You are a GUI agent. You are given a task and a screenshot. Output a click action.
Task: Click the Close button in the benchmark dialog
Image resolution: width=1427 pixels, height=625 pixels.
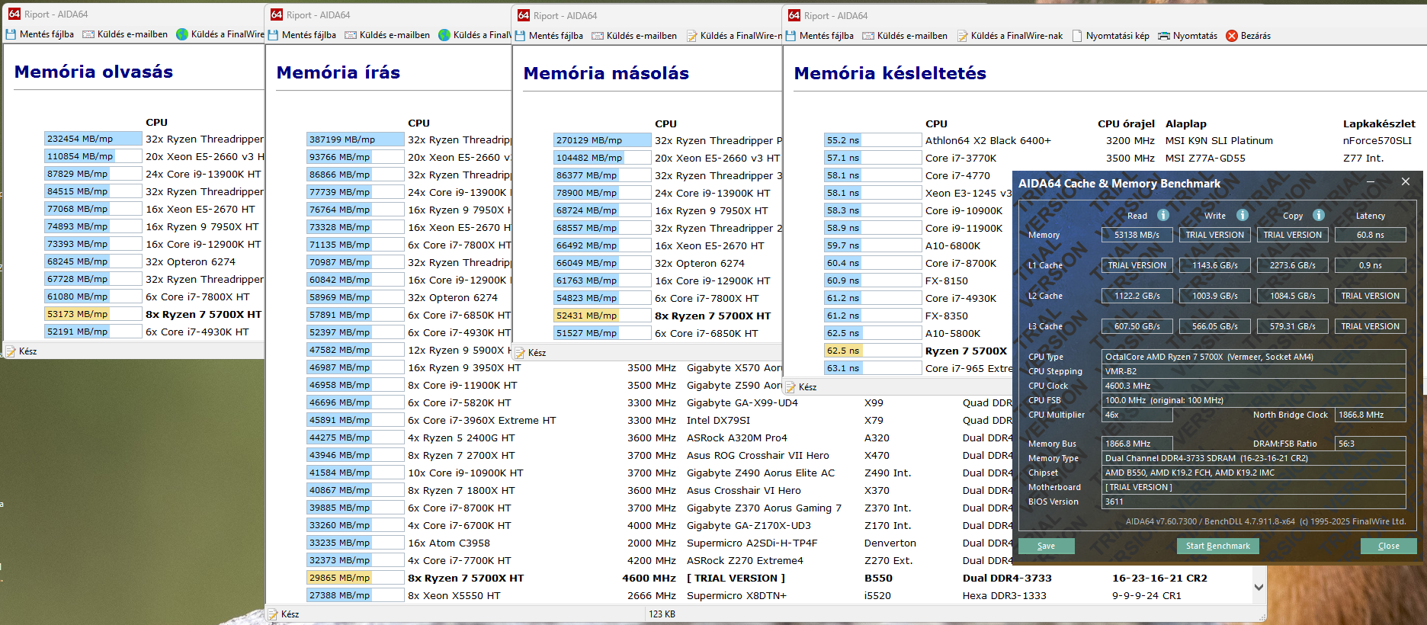point(1389,546)
